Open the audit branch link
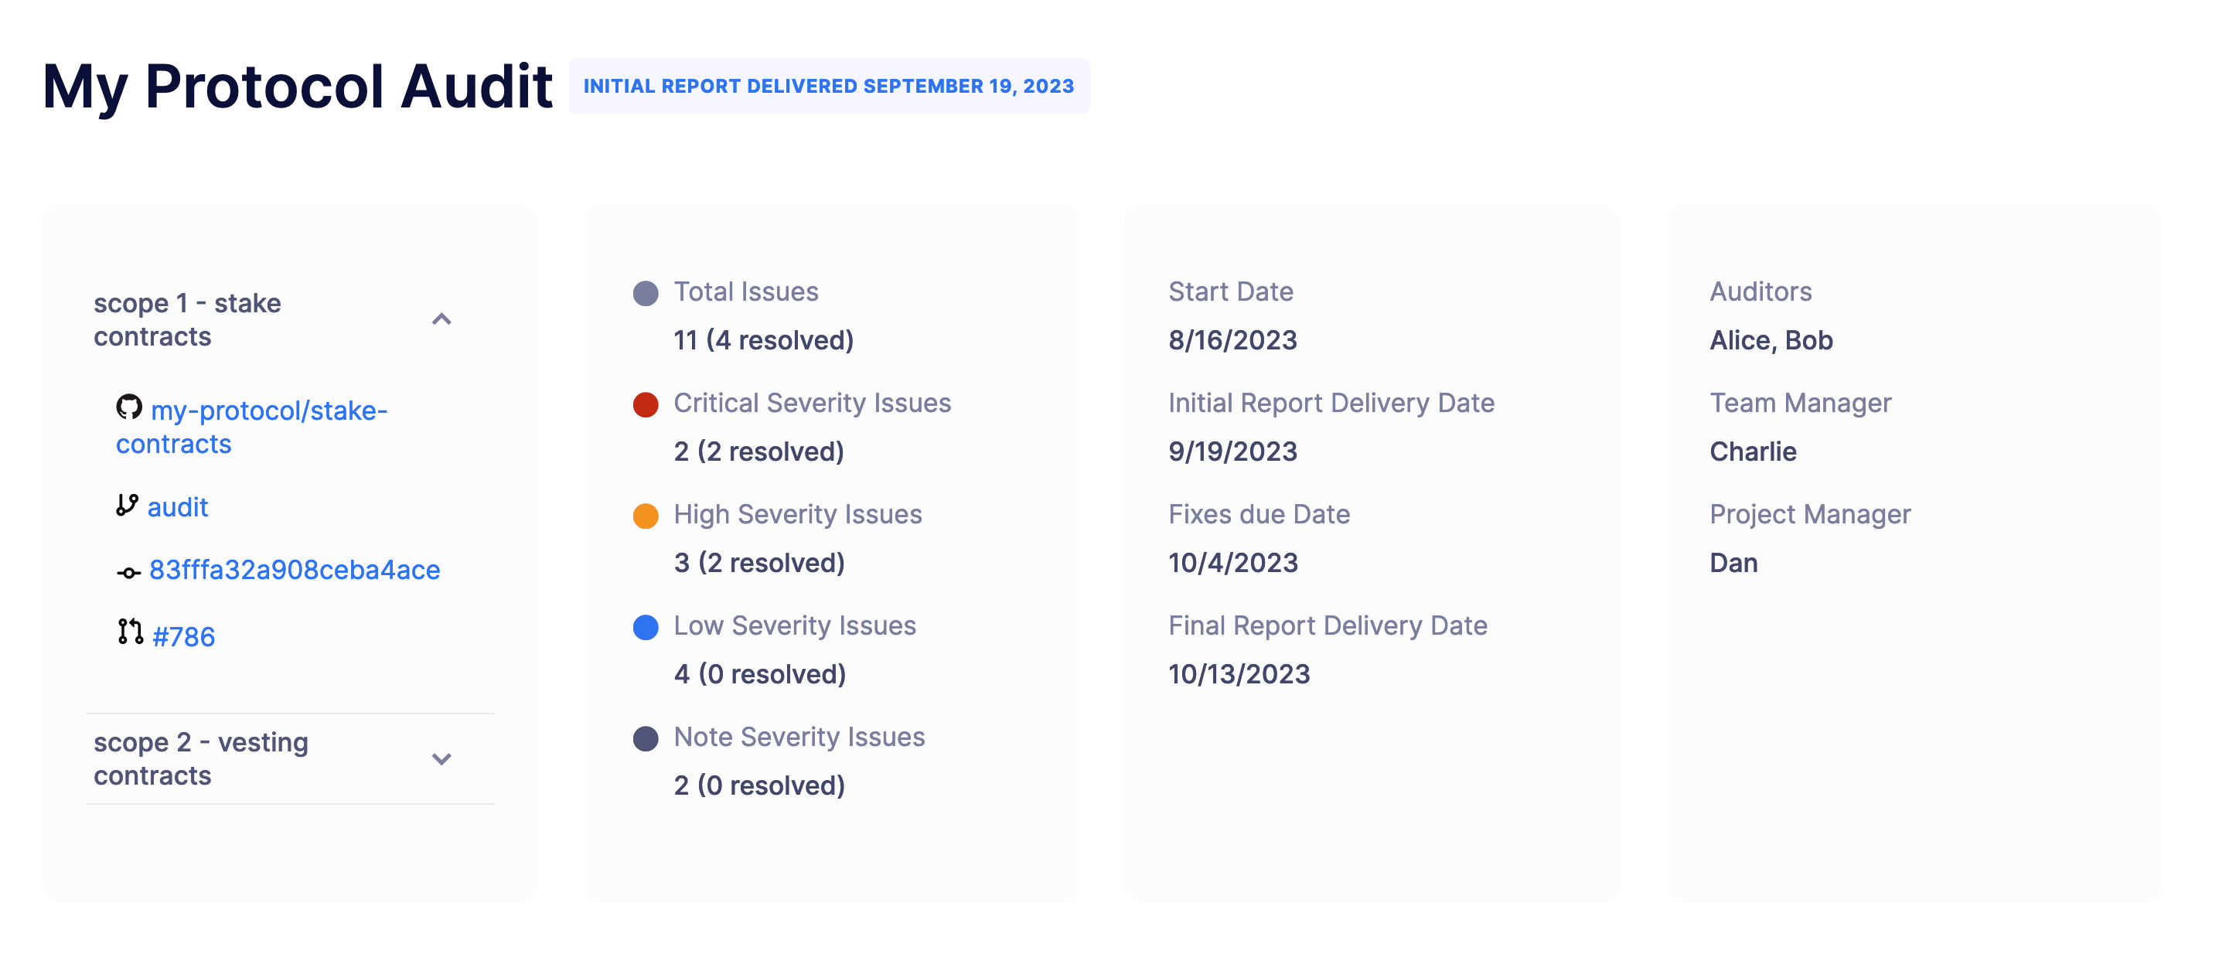The height and width of the screenshot is (971, 2236). (178, 506)
